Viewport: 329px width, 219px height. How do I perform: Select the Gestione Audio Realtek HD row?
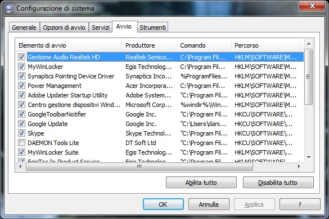(161, 57)
